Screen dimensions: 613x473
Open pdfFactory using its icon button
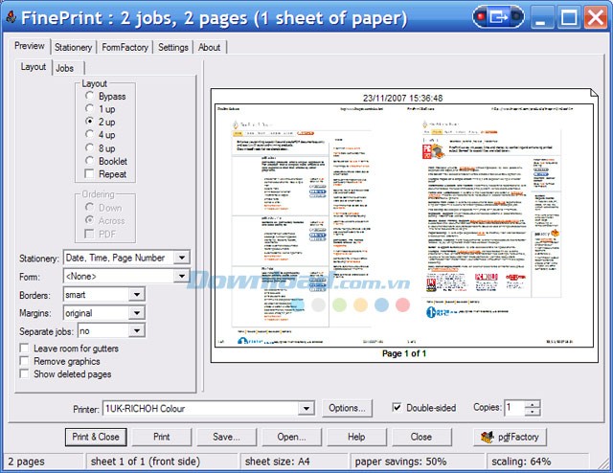pos(514,437)
